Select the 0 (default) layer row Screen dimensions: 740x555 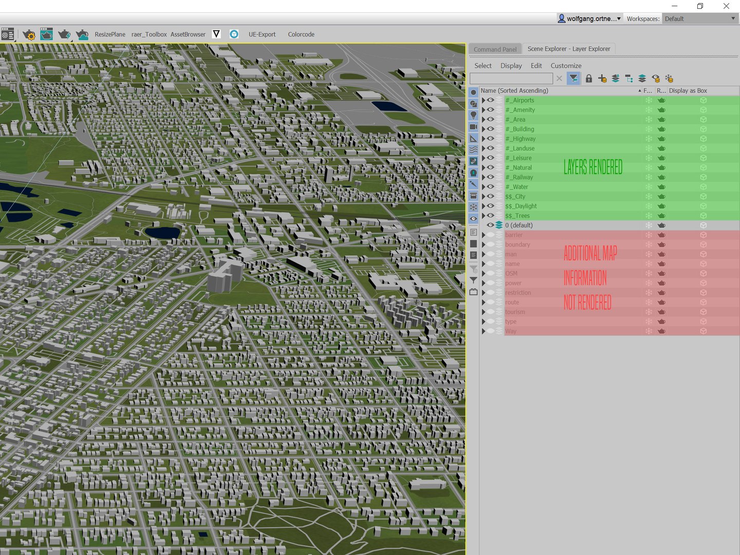(x=609, y=225)
